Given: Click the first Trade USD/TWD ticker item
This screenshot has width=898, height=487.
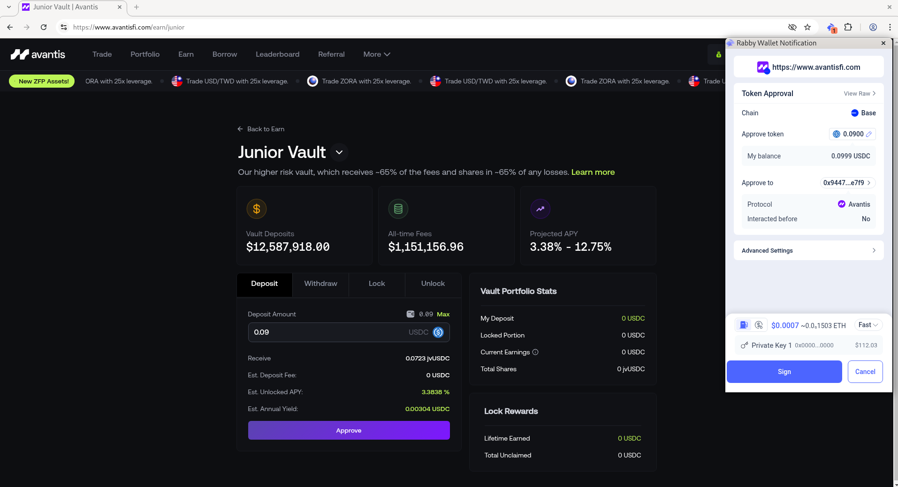Looking at the screenshot, I should tap(230, 81).
